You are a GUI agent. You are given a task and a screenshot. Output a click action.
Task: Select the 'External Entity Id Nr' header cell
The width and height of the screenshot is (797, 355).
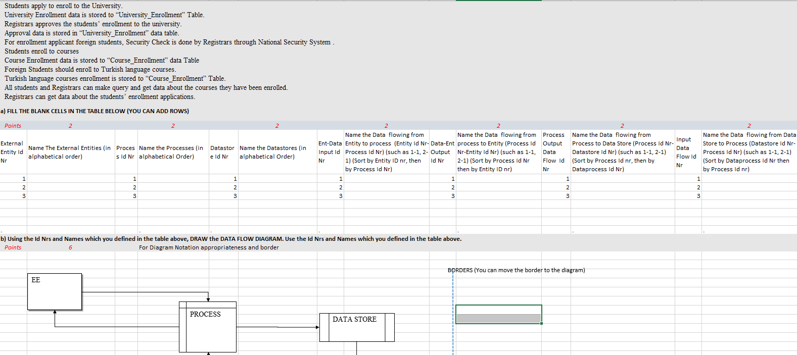13,152
